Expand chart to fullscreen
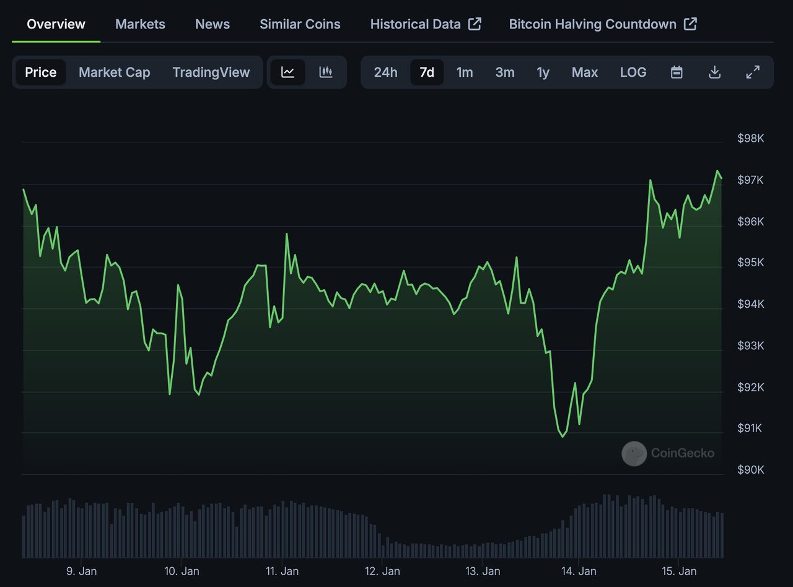 [753, 72]
